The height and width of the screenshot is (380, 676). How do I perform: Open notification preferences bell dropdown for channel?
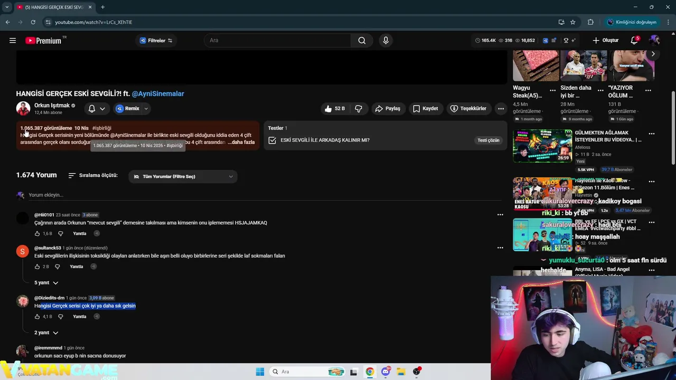click(97, 109)
